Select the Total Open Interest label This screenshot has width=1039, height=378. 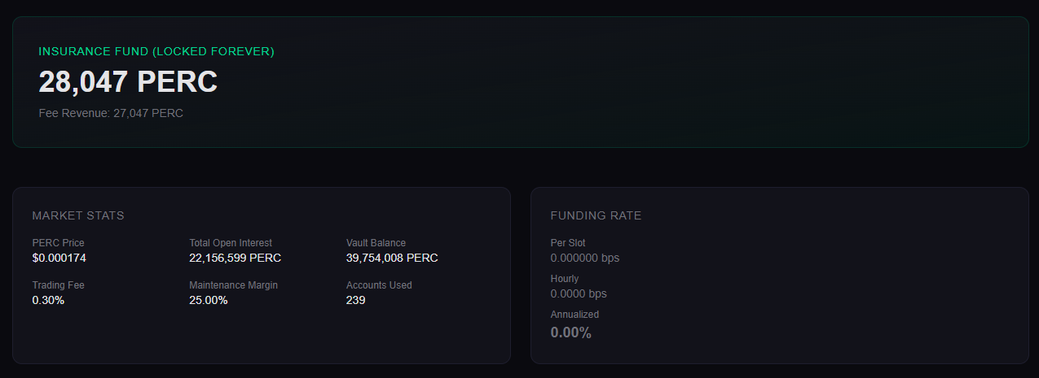coord(231,243)
